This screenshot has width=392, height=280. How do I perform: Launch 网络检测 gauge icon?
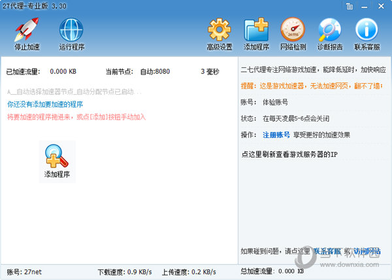point(293,34)
